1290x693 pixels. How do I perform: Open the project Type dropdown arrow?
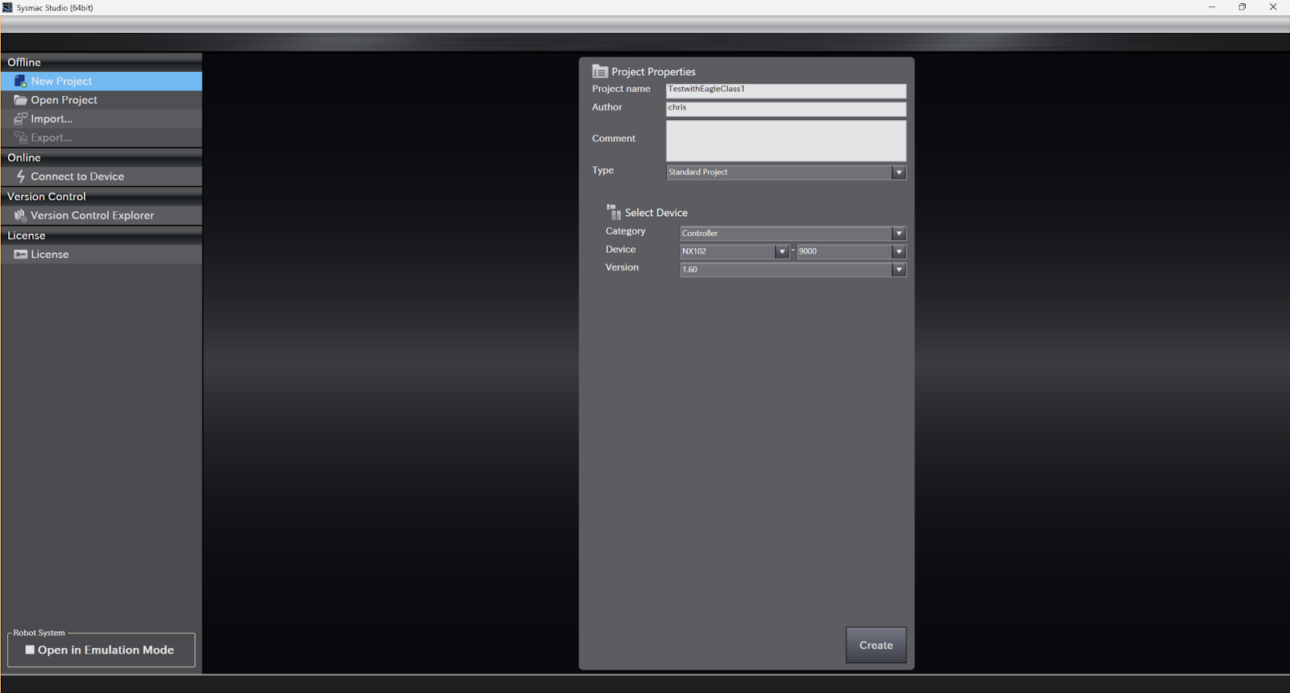pos(899,172)
